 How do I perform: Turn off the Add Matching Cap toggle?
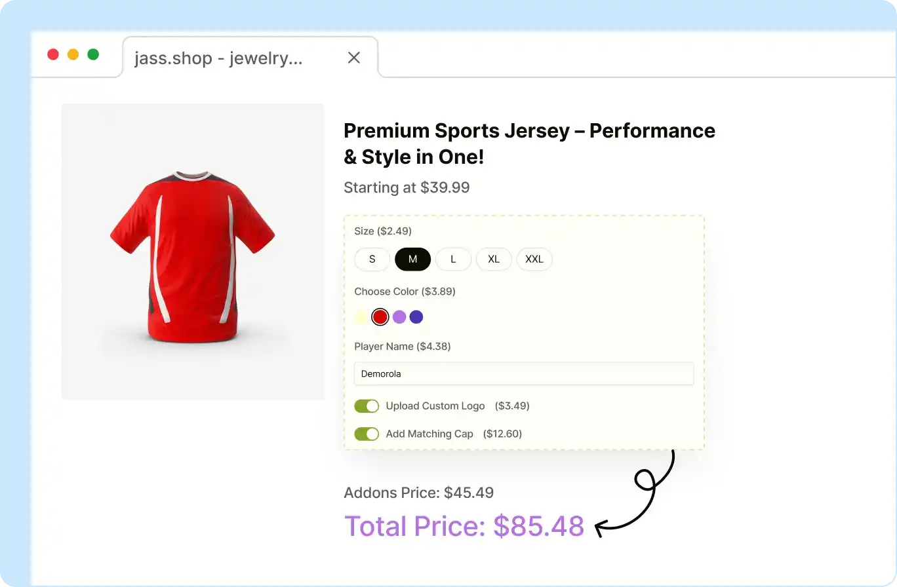[367, 434]
